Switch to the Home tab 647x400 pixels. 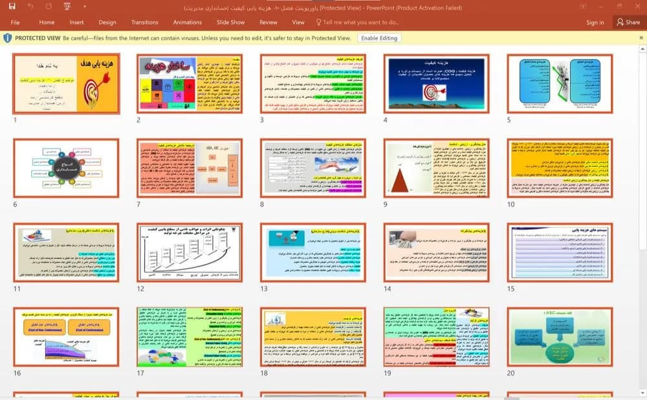(47, 22)
